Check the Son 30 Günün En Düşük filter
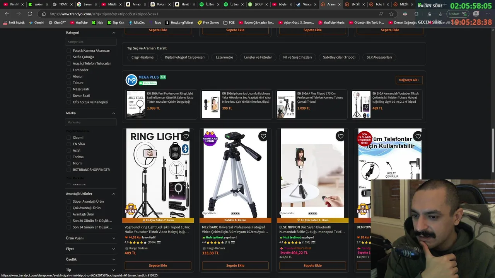 coord(69,221)
